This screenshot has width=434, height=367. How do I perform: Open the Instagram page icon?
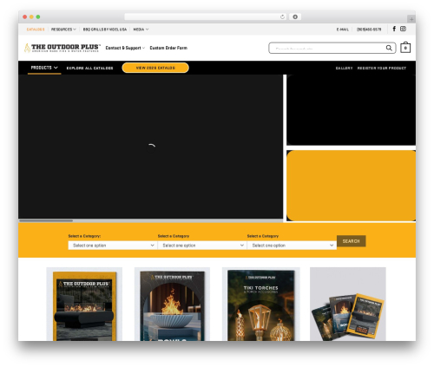(x=403, y=29)
